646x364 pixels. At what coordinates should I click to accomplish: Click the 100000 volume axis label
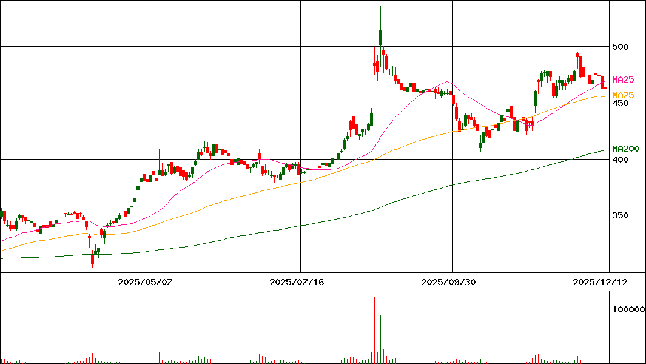coord(628,309)
